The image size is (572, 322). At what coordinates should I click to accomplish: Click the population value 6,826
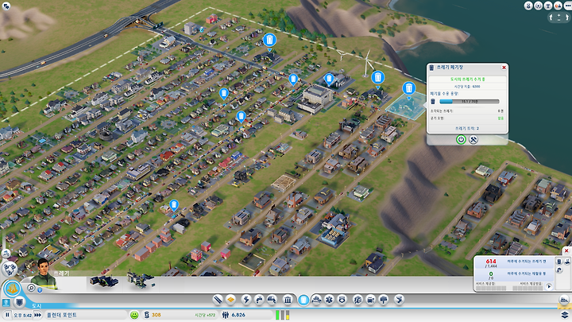(x=238, y=315)
